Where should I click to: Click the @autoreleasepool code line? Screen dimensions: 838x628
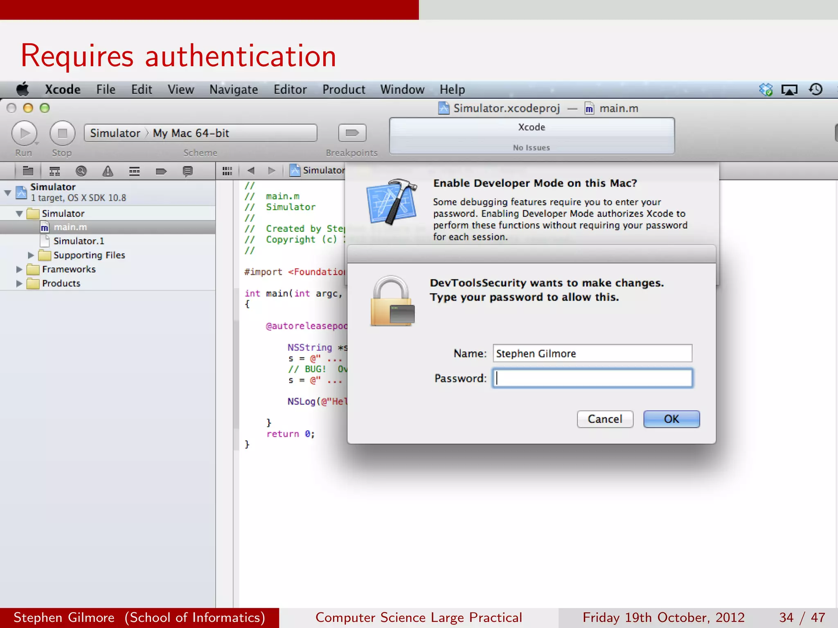tap(306, 326)
